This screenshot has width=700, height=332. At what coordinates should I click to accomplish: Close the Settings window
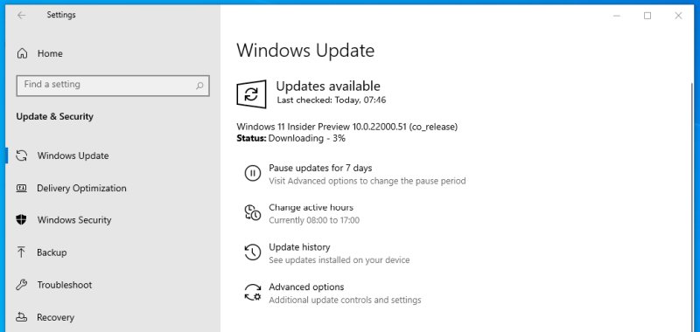(678, 16)
